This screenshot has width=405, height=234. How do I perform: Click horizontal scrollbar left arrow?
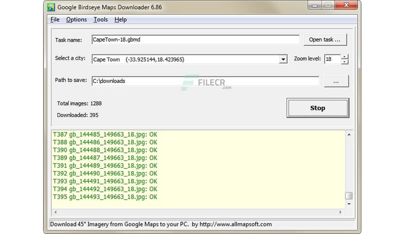point(56,212)
